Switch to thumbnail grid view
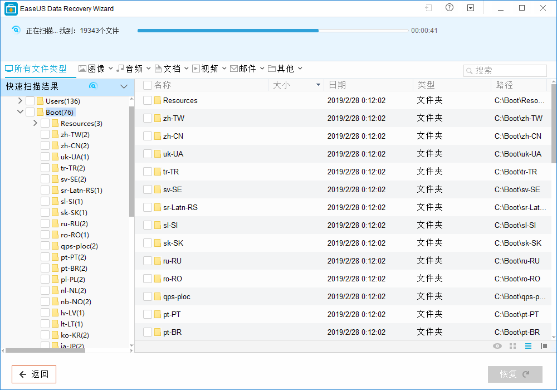The width and height of the screenshot is (557, 390). [x=513, y=346]
